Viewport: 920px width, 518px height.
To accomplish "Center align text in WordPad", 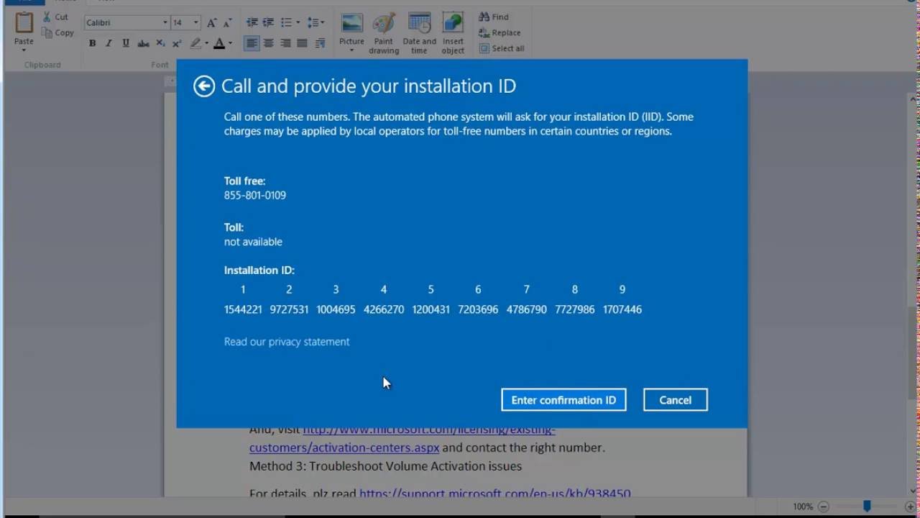I will tap(268, 43).
